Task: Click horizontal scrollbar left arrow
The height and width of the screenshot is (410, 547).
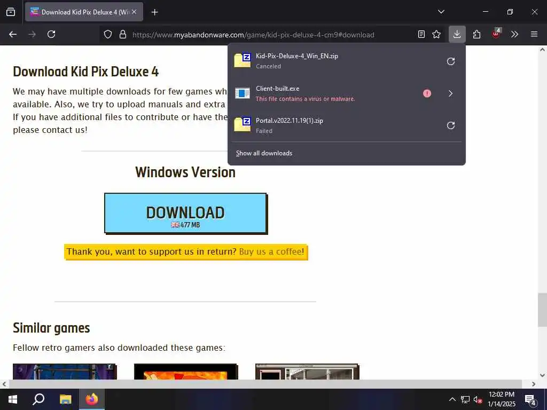Action: (4, 384)
